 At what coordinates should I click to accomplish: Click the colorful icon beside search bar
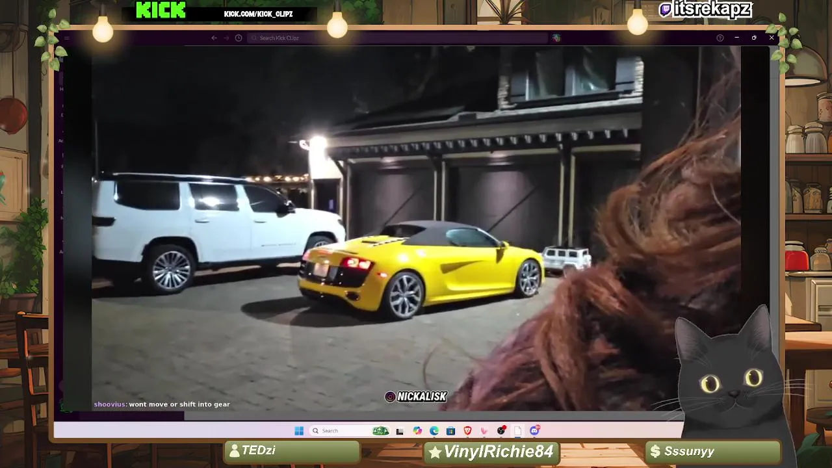pyautogui.click(x=556, y=38)
